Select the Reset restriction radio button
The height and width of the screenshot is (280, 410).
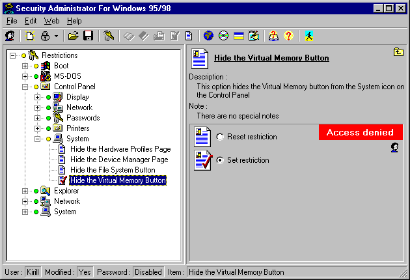(220, 137)
